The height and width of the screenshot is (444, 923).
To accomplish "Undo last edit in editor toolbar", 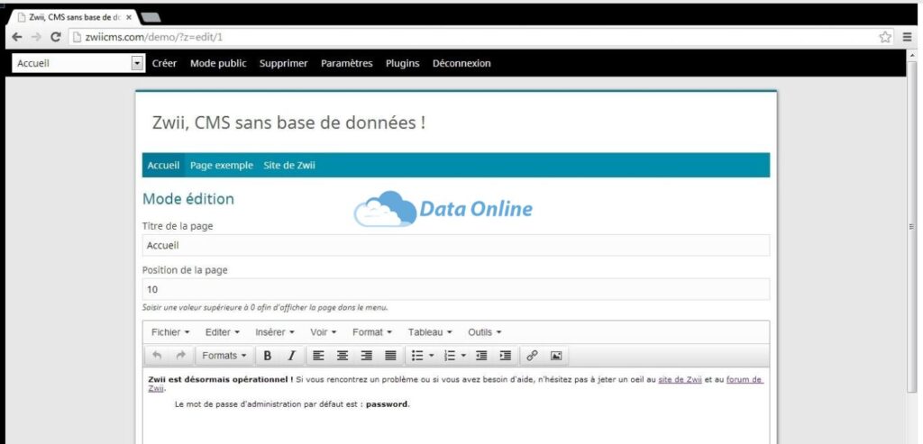I will 157,355.
